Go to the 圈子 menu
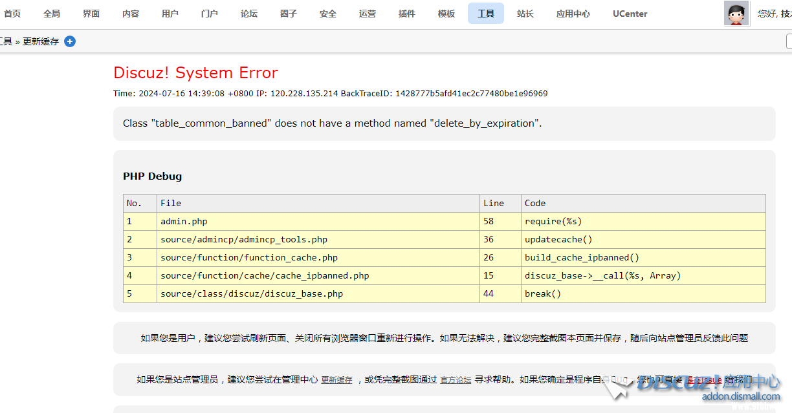The height and width of the screenshot is (413, 792). point(289,14)
